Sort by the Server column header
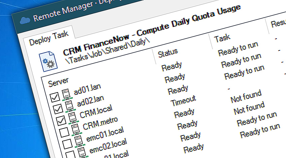 click(x=58, y=82)
